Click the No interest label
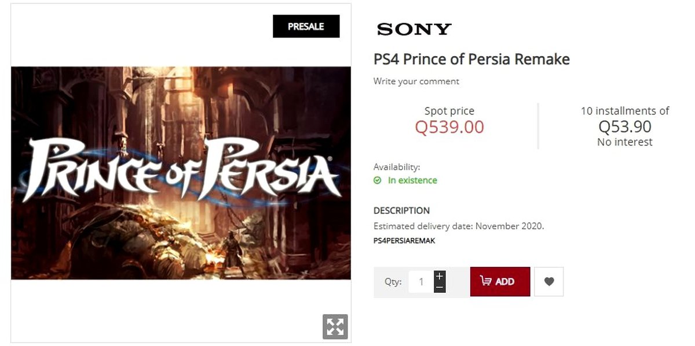Screen dimensions: 695x346 click(x=625, y=142)
